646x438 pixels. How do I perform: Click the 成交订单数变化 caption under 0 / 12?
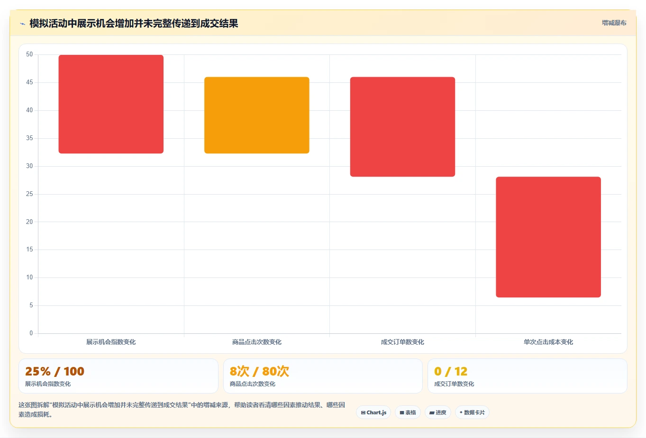pos(454,384)
